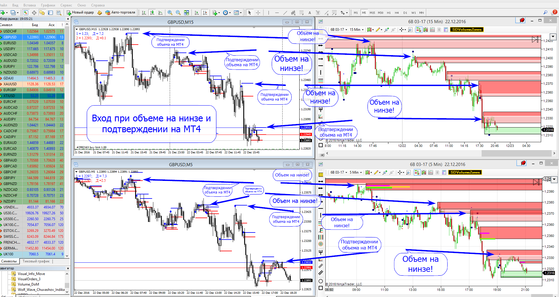Toggle Chart Trader on the 15 Min NinjaTrader chart
This screenshot has width=559, height=297.
point(419,30)
